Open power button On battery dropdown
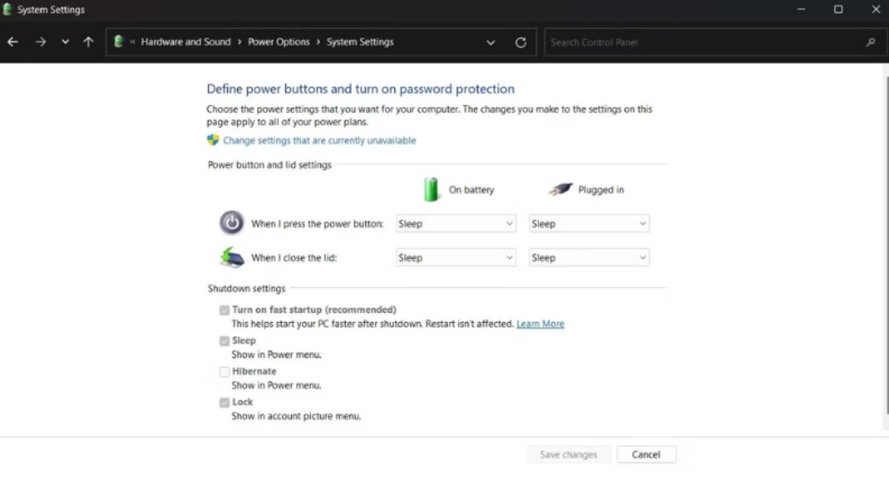The image size is (889, 495). [x=456, y=224]
